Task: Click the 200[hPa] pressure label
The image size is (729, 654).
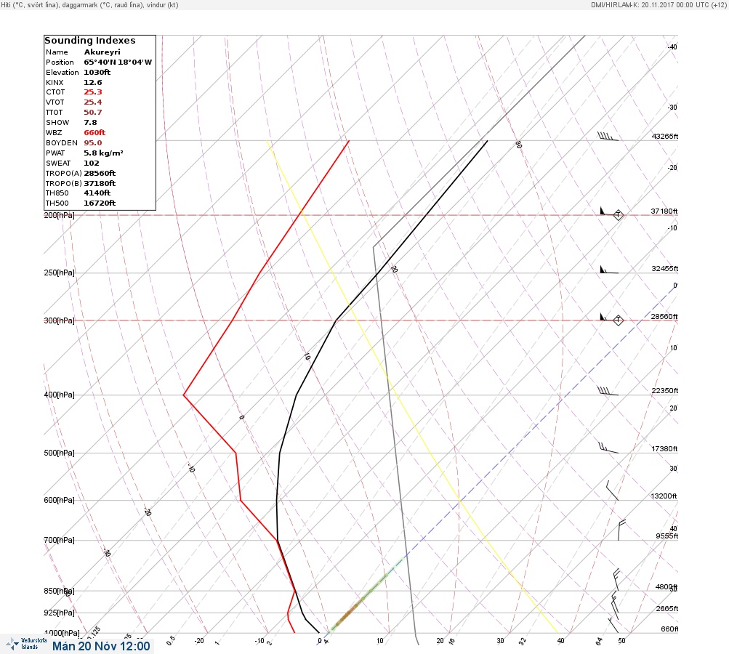Action: [59, 215]
